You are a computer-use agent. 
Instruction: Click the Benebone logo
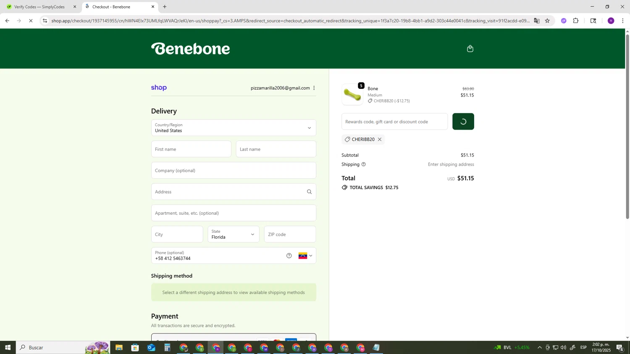tap(191, 49)
